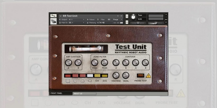217x108 pixels.
Task: Switch to the About Us tab
Action: (x=84, y=94)
